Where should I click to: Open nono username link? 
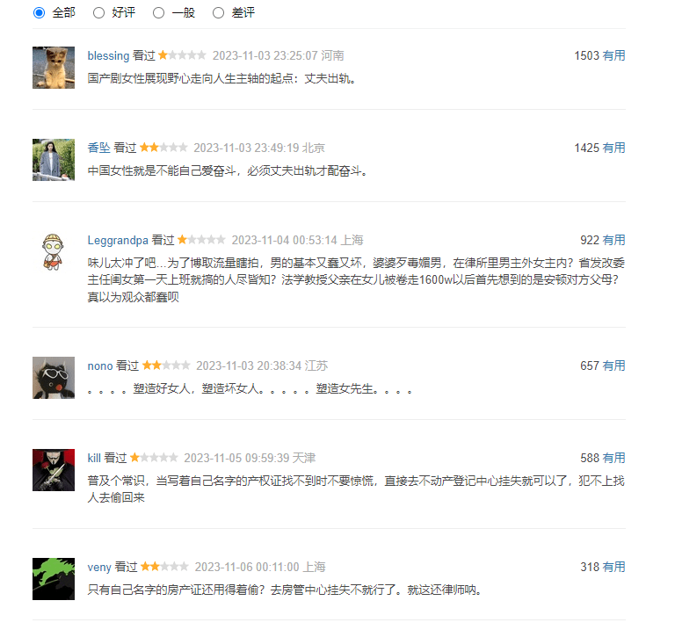click(100, 366)
